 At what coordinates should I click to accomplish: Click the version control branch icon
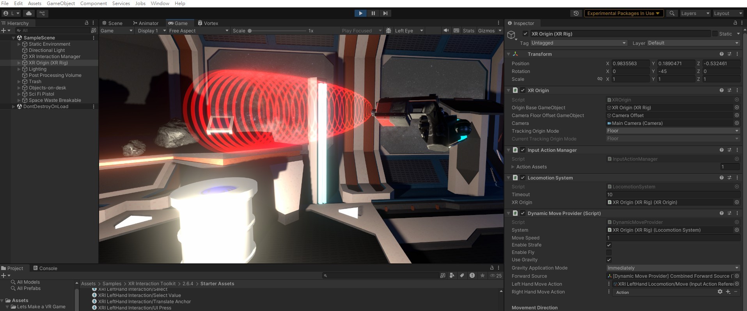pyautogui.click(x=42, y=13)
